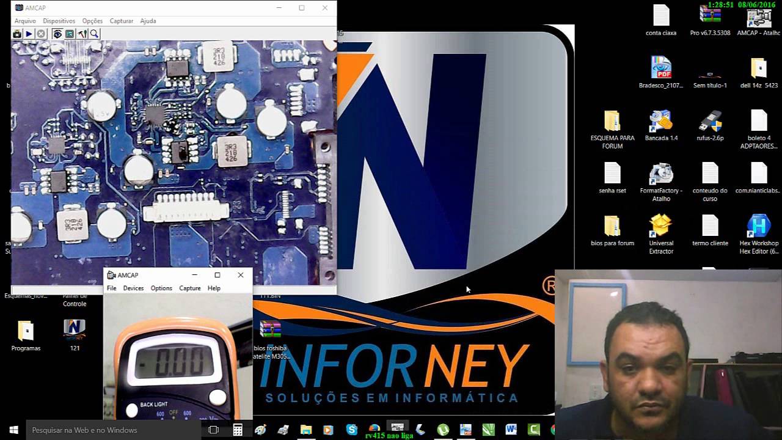Select the Bradesco PDF desktop file
The height and width of the screenshot is (440, 782).
pos(661,72)
